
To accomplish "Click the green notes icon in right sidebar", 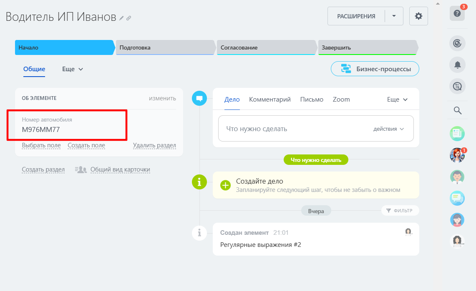I will tap(457, 134).
